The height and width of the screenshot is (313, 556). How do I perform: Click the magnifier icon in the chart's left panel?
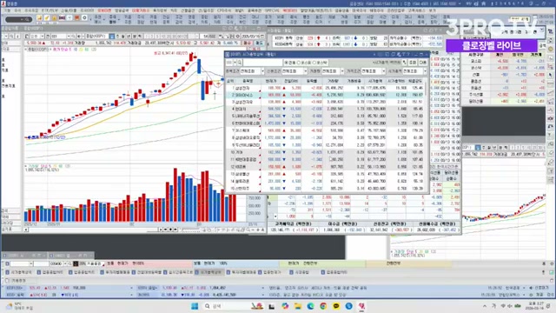pos(11,37)
